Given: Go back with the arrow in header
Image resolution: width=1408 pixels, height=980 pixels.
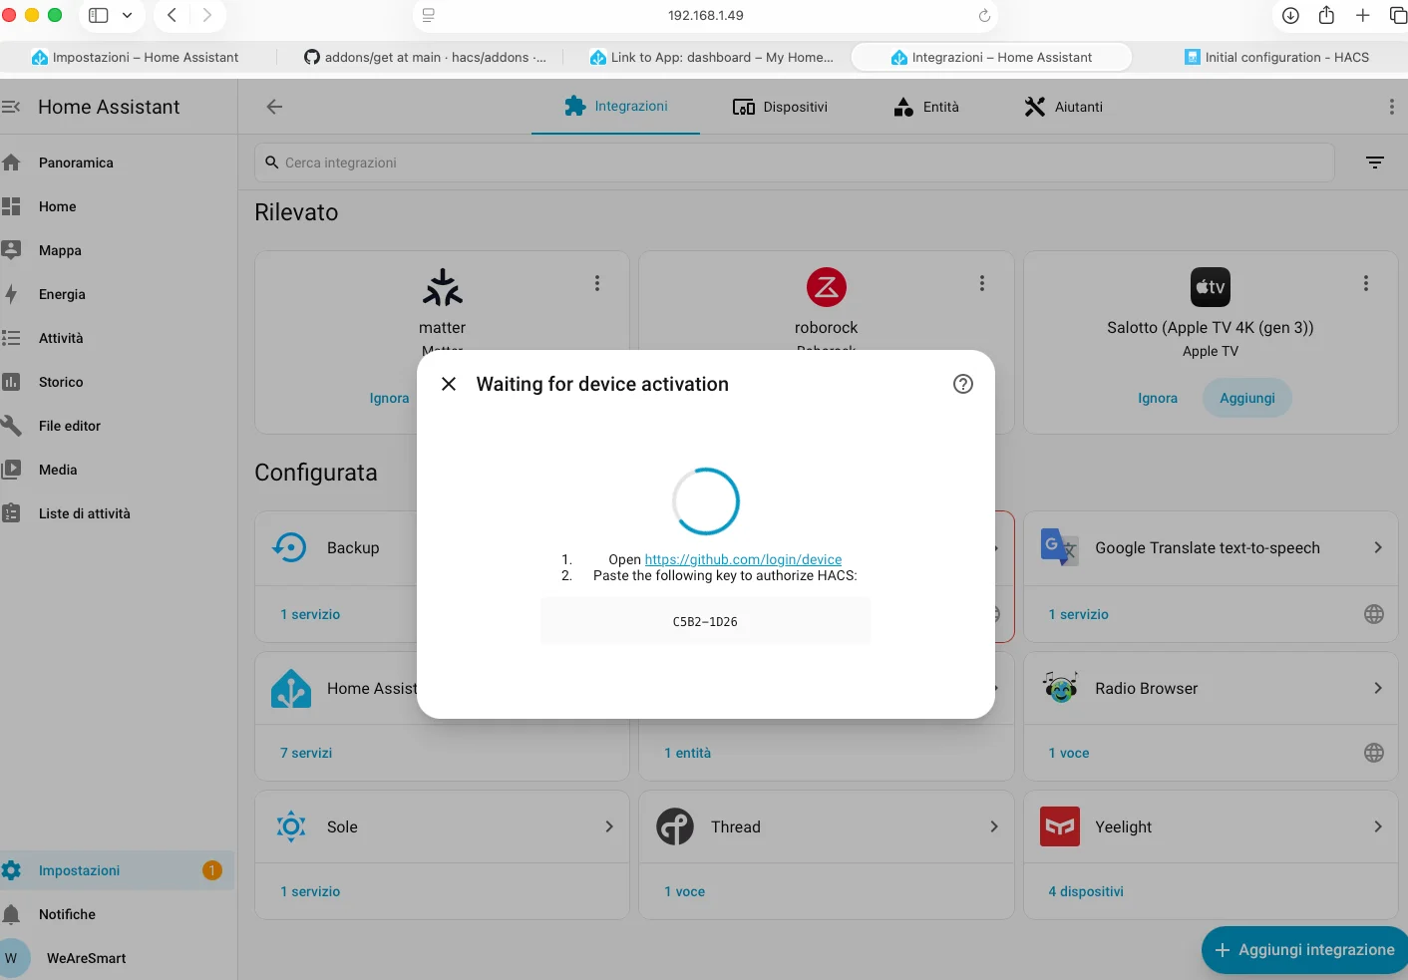Looking at the screenshot, I should click(x=274, y=107).
